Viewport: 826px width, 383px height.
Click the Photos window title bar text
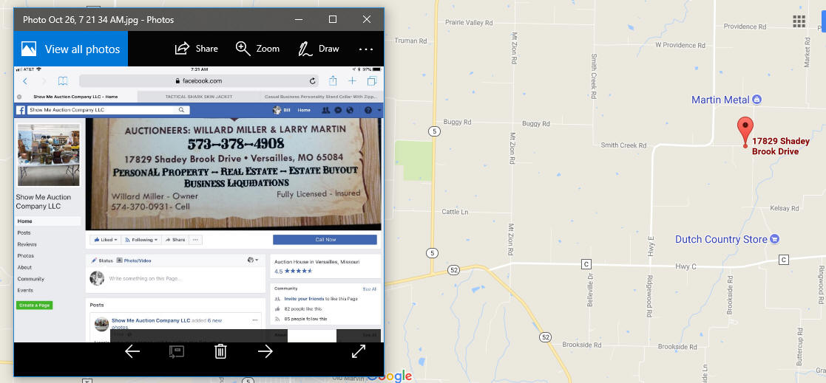click(98, 20)
